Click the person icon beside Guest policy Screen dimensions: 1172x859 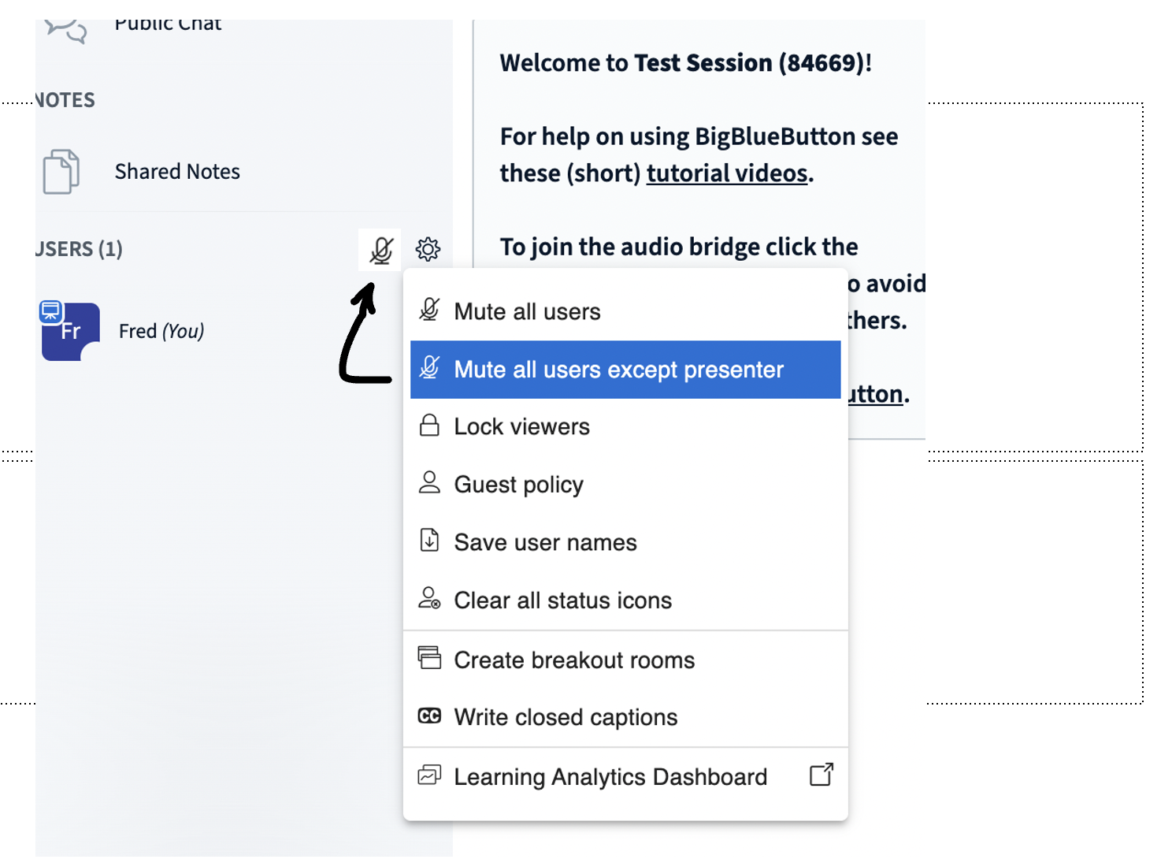[x=429, y=483]
